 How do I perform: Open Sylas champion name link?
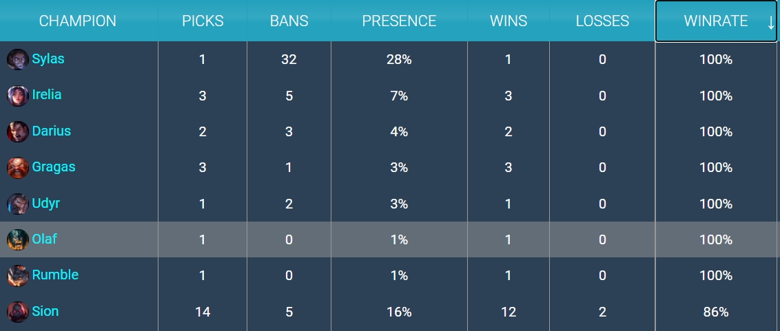coord(48,59)
